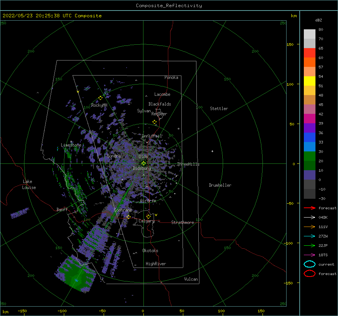Click the yellow V marker northwest of RockyMH
Image resolution: width=338 pixels, height=316 pixels.
coord(78,92)
